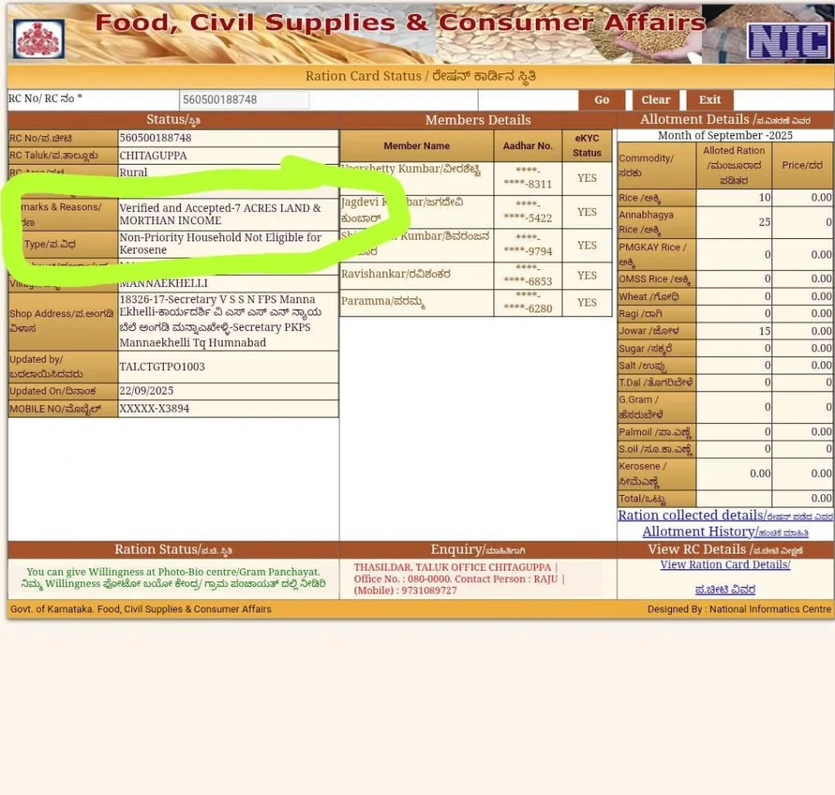835x795 pixels.
Task: Click the eKYC Status column header
Action: click(x=586, y=145)
